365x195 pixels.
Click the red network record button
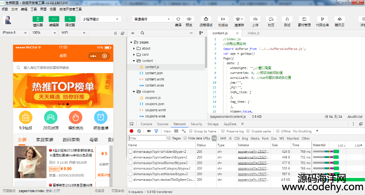point(131,131)
